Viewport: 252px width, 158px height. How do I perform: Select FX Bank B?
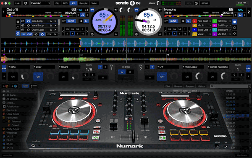pyautogui.click(x=130, y=72)
